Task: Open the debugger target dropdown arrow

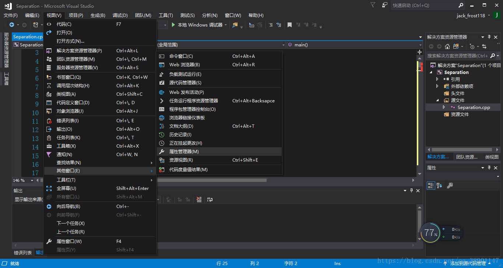Action: pos(226,25)
